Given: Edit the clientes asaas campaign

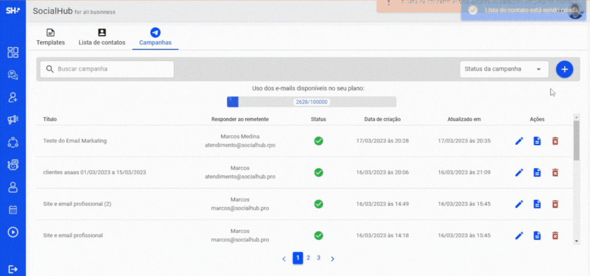Looking at the screenshot, I should [x=519, y=172].
